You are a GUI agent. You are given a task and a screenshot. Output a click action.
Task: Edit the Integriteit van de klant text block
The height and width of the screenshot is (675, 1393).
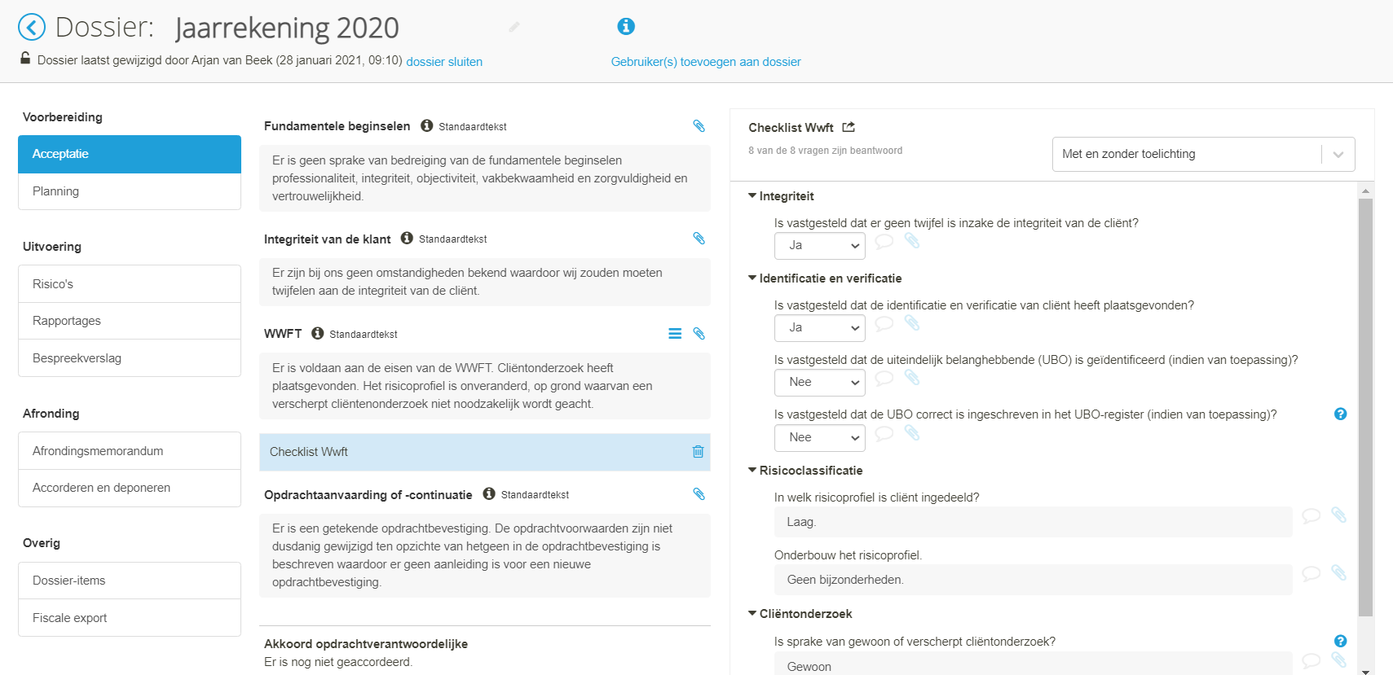coord(485,282)
